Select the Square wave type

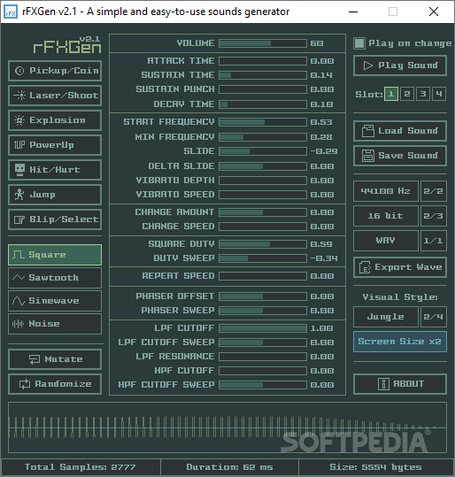[55, 255]
